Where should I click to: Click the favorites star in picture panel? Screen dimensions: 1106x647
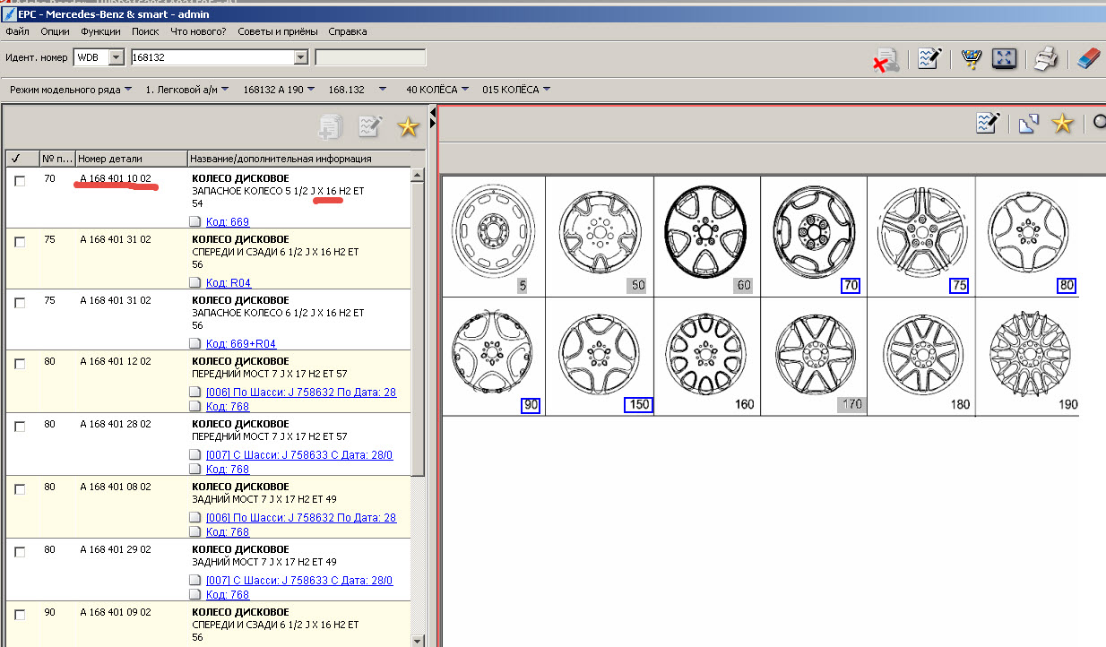(1062, 124)
